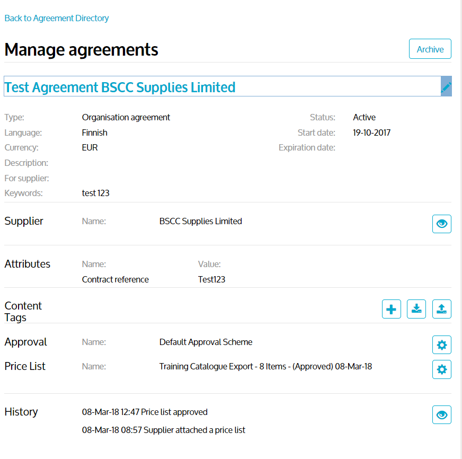Add a new content tag with plus icon
462x459 pixels.
(x=391, y=309)
